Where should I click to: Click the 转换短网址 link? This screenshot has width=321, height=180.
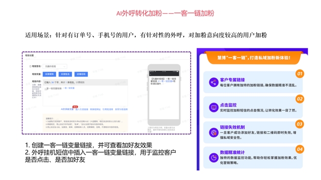coord(95,109)
